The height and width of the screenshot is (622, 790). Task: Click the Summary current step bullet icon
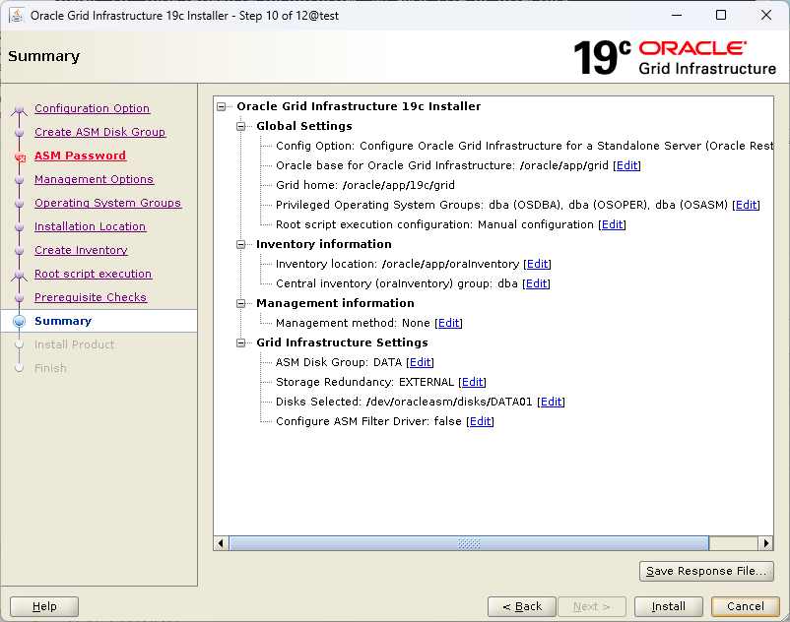[19, 321]
